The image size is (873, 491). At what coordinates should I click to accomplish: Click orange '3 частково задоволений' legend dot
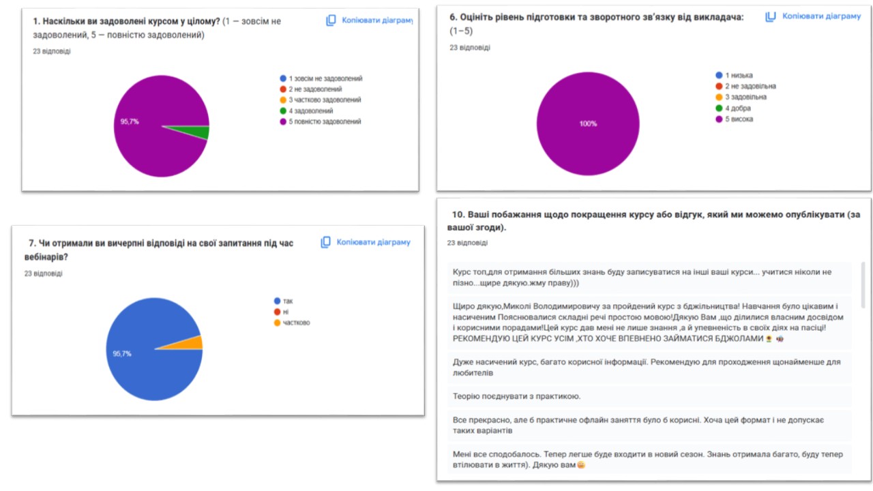tap(283, 100)
